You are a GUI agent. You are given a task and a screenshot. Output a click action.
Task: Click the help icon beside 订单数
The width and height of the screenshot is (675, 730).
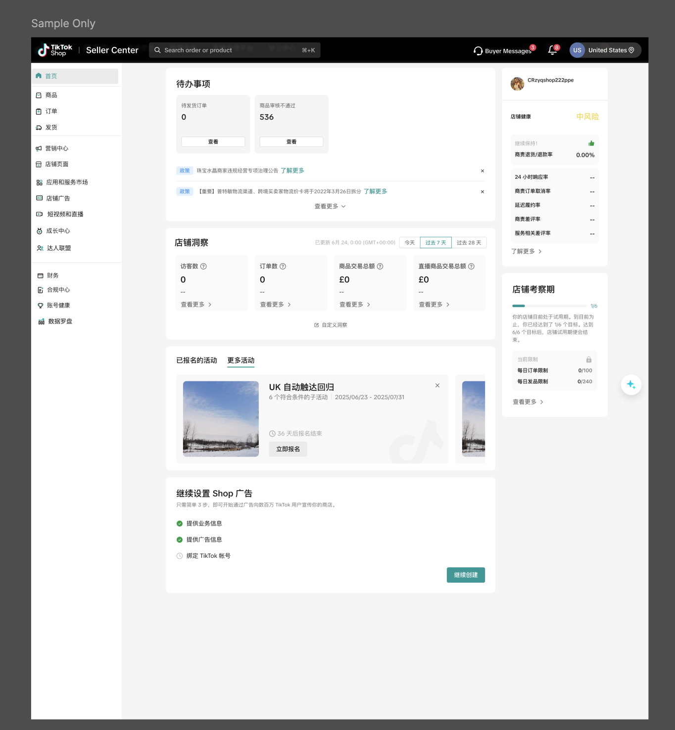pyautogui.click(x=283, y=267)
